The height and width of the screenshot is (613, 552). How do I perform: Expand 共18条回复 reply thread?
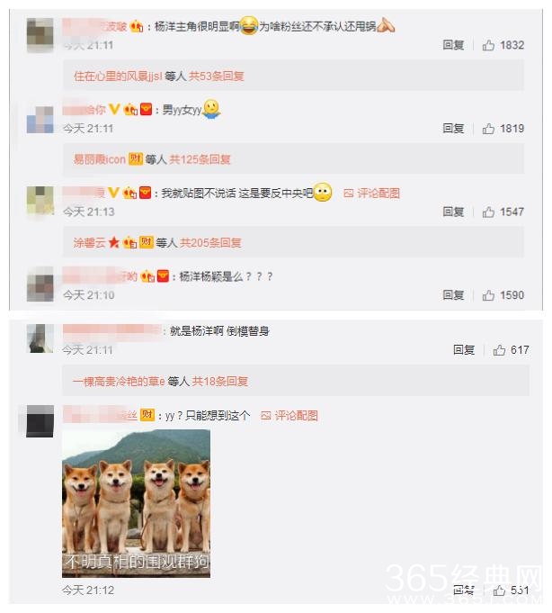[x=219, y=381]
